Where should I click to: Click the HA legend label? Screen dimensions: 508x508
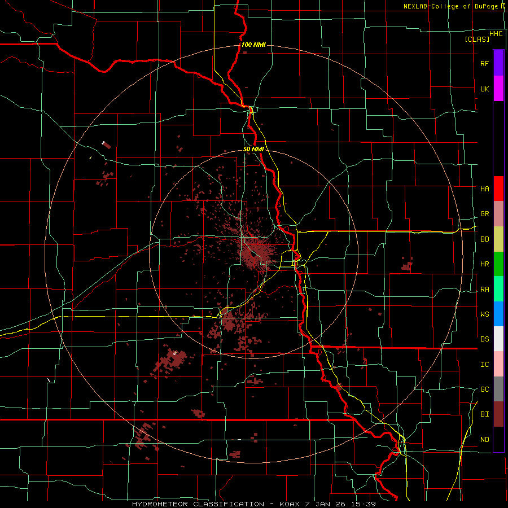pyautogui.click(x=484, y=189)
